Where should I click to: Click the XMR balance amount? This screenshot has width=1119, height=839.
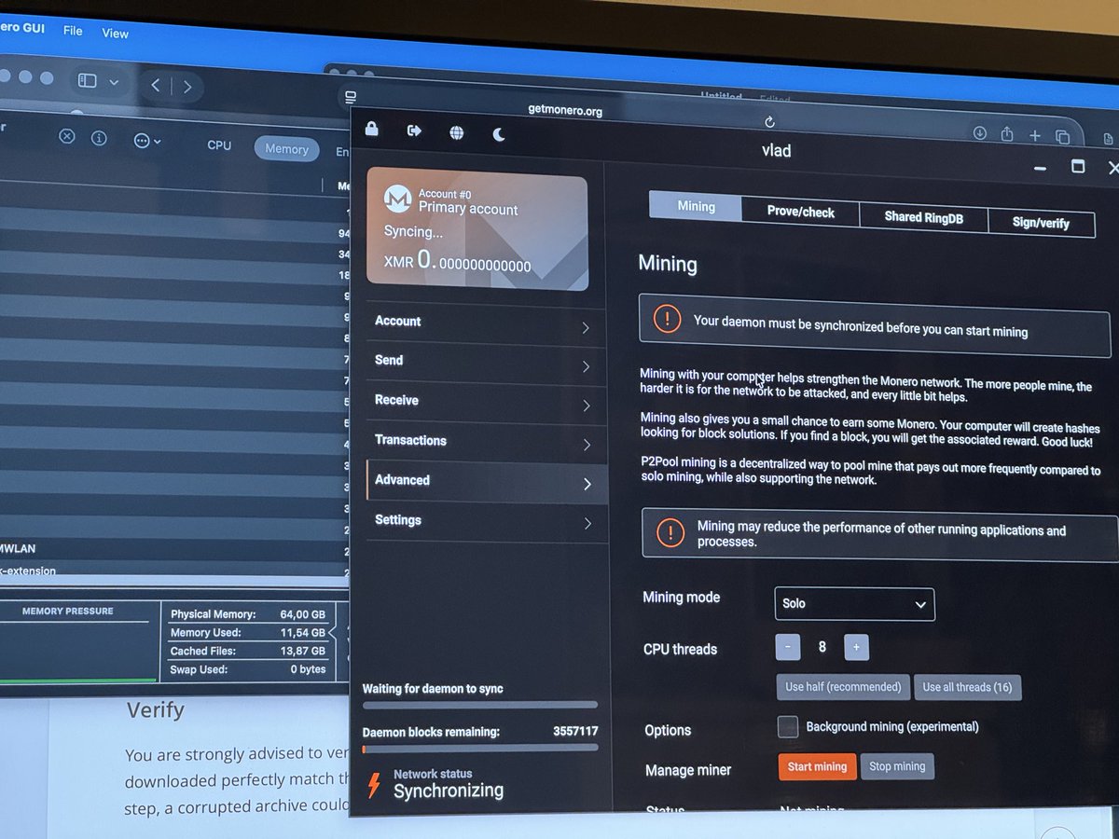pos(458,262)
